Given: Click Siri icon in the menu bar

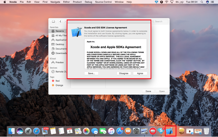Looking at the screenshot, I should 207,2.
